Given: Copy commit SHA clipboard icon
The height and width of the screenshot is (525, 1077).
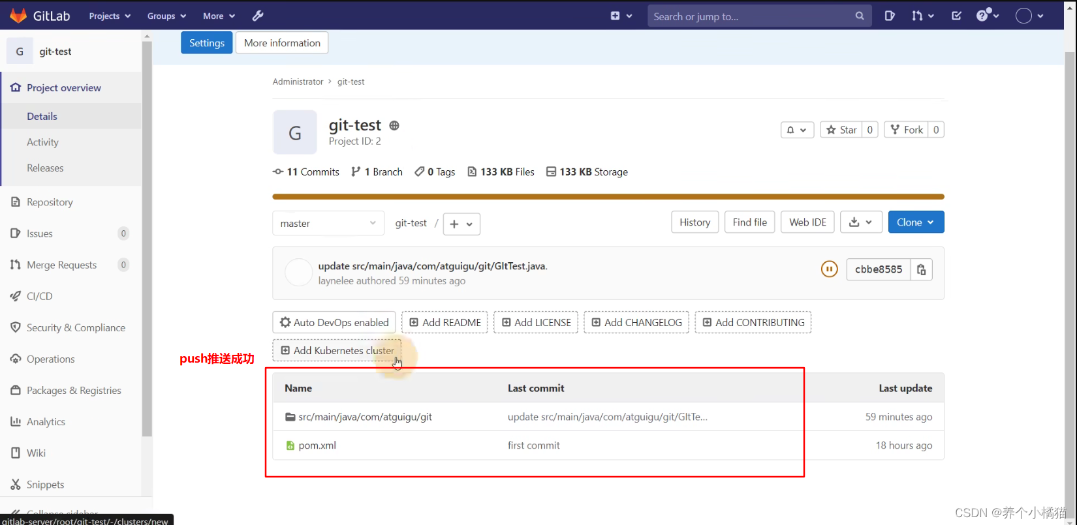Looking at the screenshot, I should coord(921,269).
